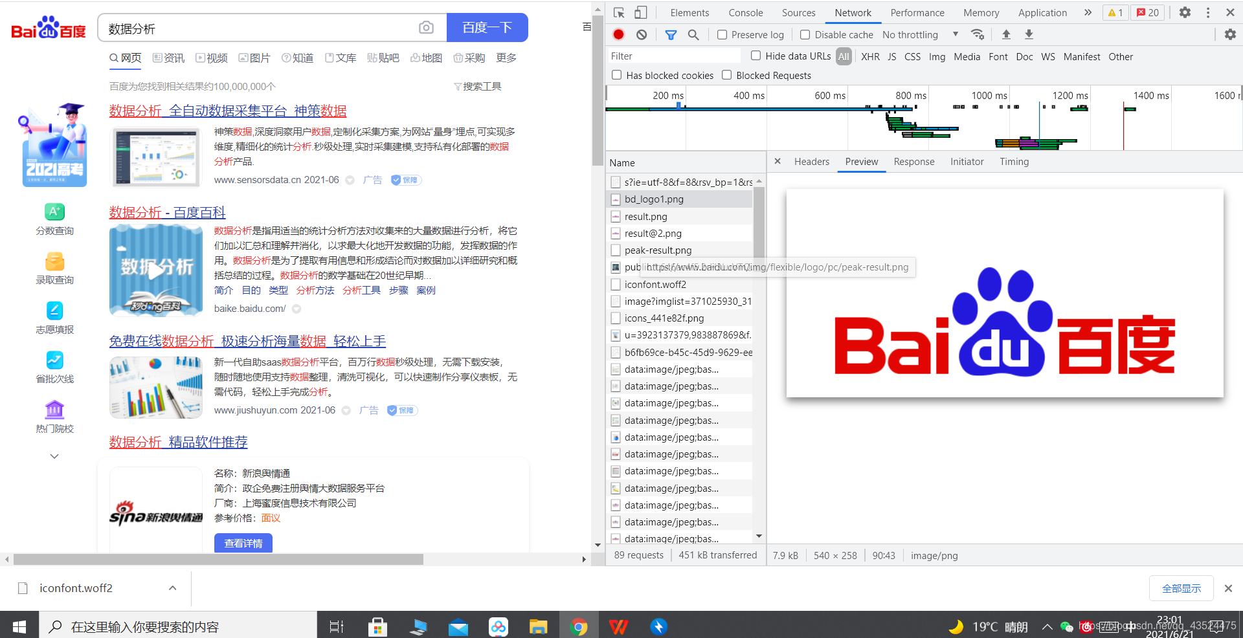
Task: Click the network Filter input field
Action: [673, 56]
